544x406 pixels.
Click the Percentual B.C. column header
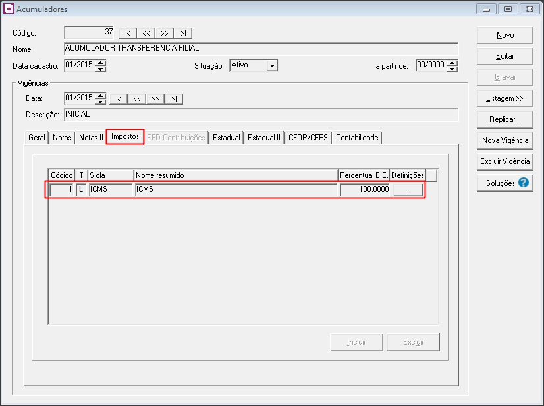coord(364,175)
